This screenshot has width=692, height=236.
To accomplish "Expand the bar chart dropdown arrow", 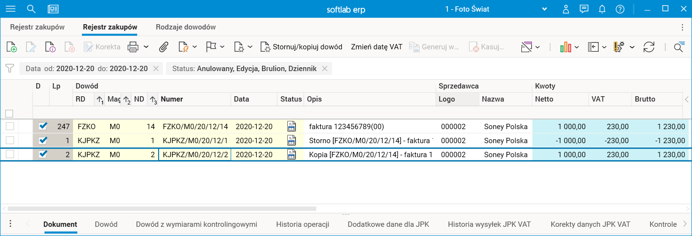I will (x=577, y=47).
